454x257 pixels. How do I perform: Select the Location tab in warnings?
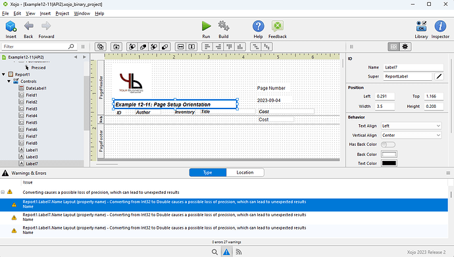(x=245, y=172)
